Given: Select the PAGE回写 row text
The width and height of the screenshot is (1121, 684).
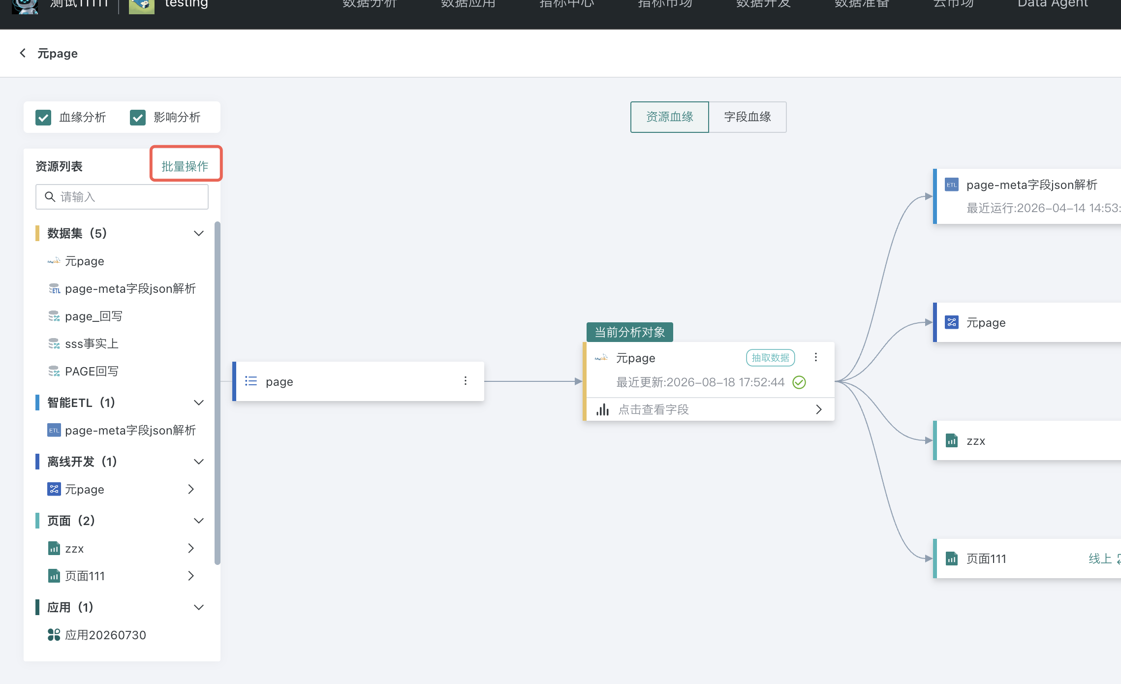Looking at the screenshot, I should pyautogui.click(x=92, y=371).
